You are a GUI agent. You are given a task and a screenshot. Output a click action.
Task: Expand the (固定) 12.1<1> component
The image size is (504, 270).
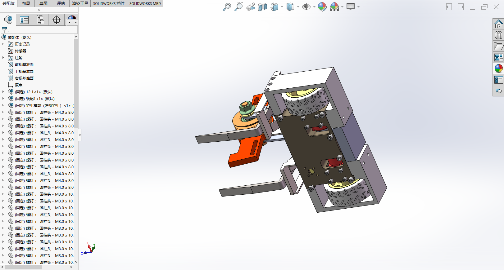click(x=3, y=92)
